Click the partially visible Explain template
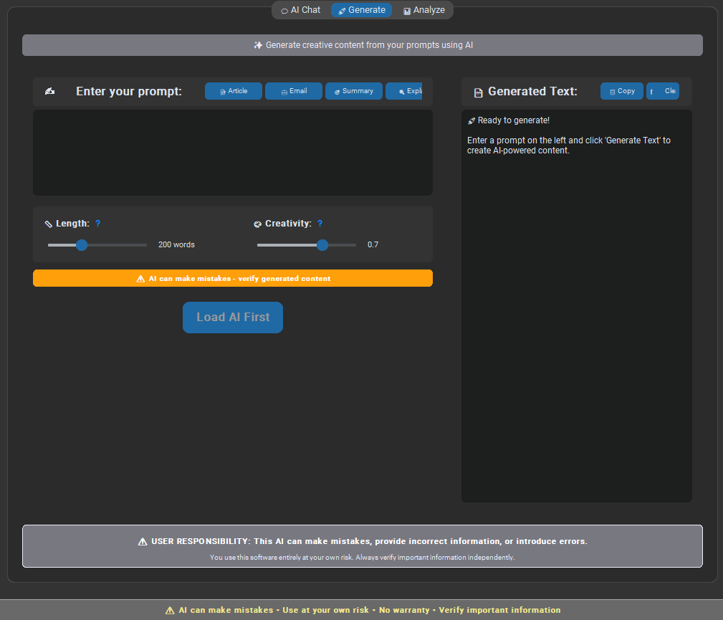Screen dimensions: 723x620 pos(405,91)
